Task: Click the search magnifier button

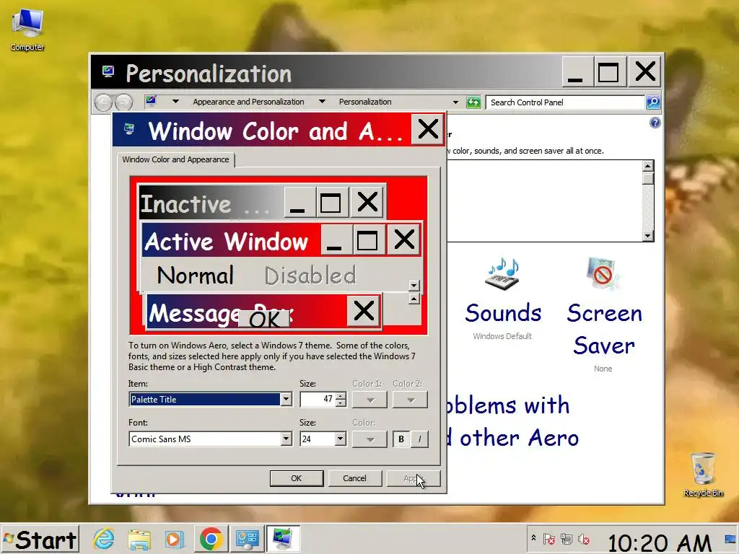Action: 652,102
